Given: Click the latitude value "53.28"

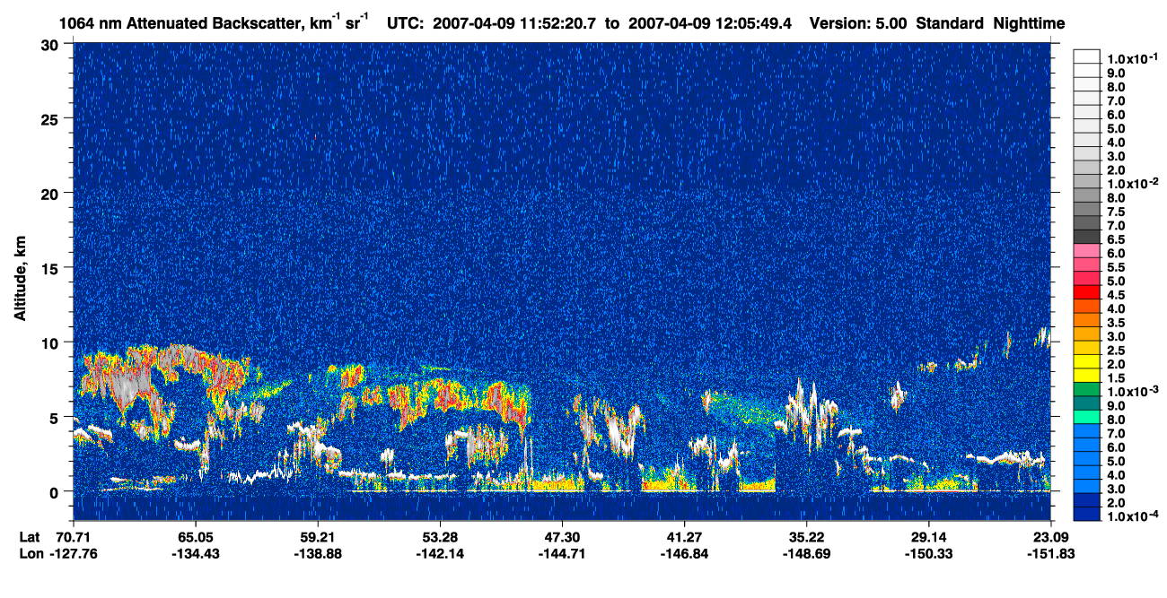Looking at the screenshot, I should pyautogui.click(x=439, y=537).
